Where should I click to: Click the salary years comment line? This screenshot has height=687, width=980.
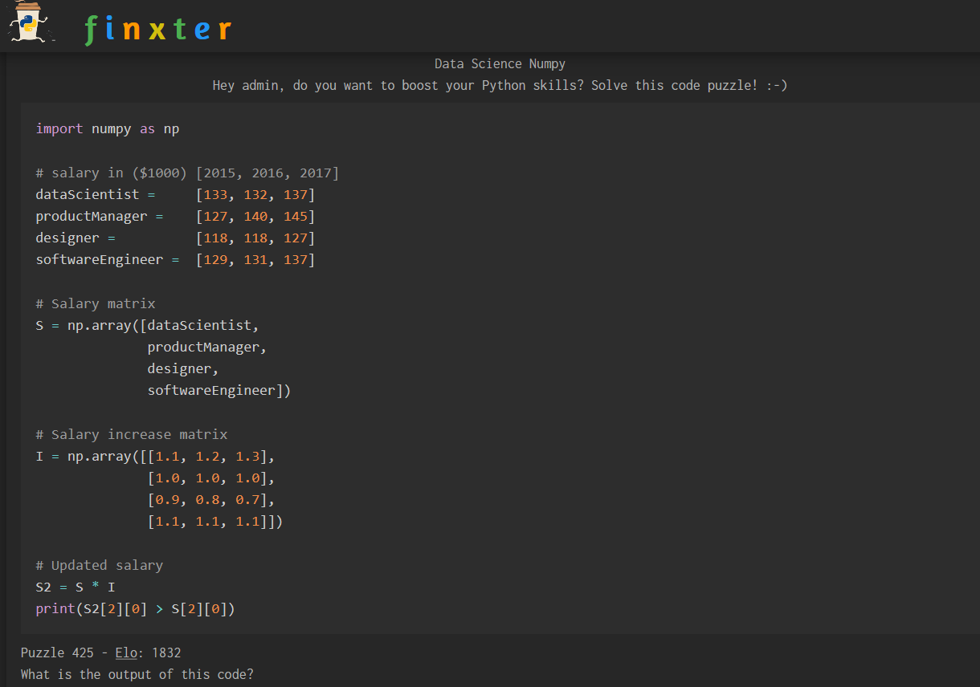coord(187,173)
